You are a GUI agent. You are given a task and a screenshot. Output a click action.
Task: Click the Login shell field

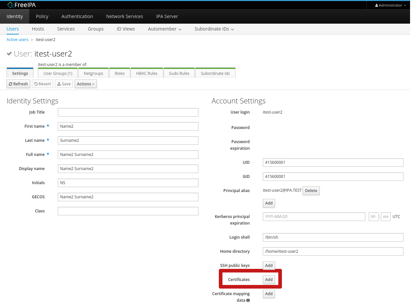pos(333,237)
